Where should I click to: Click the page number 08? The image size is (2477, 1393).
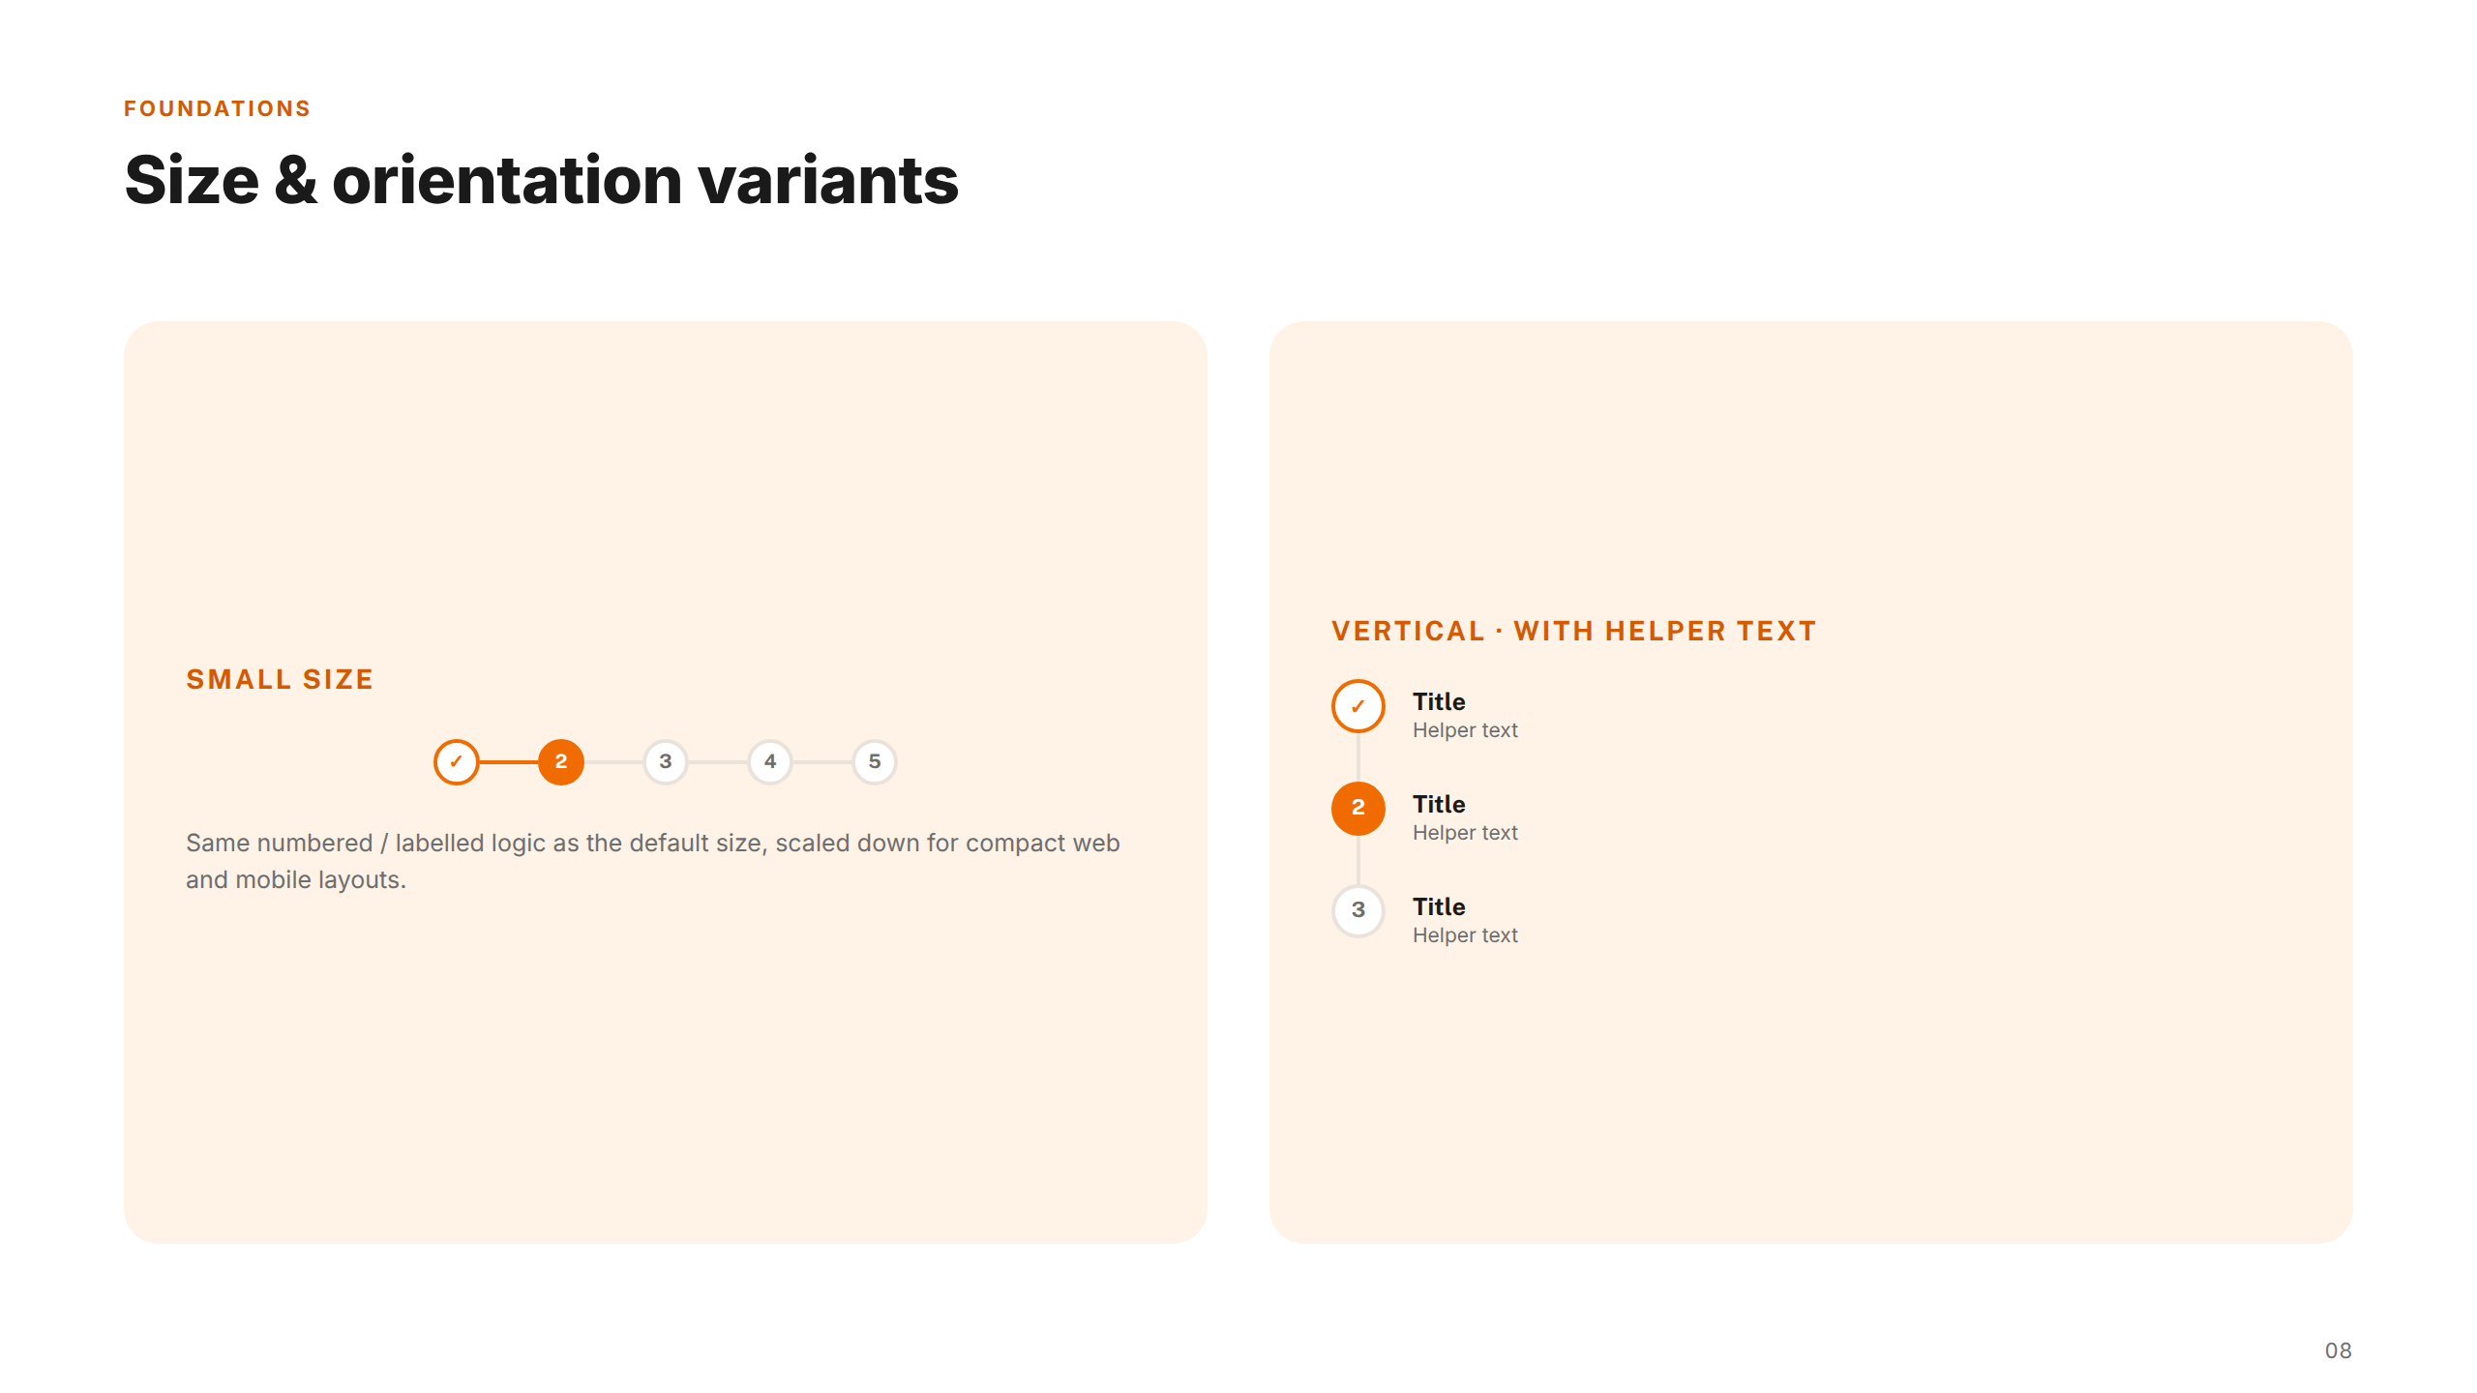2338,1350
